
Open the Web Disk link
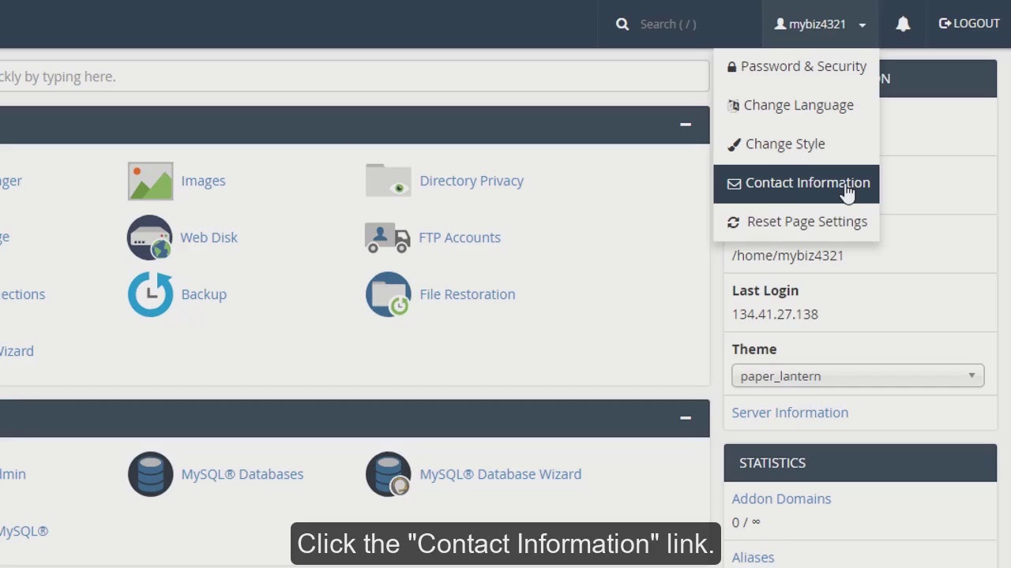(209, 237)
